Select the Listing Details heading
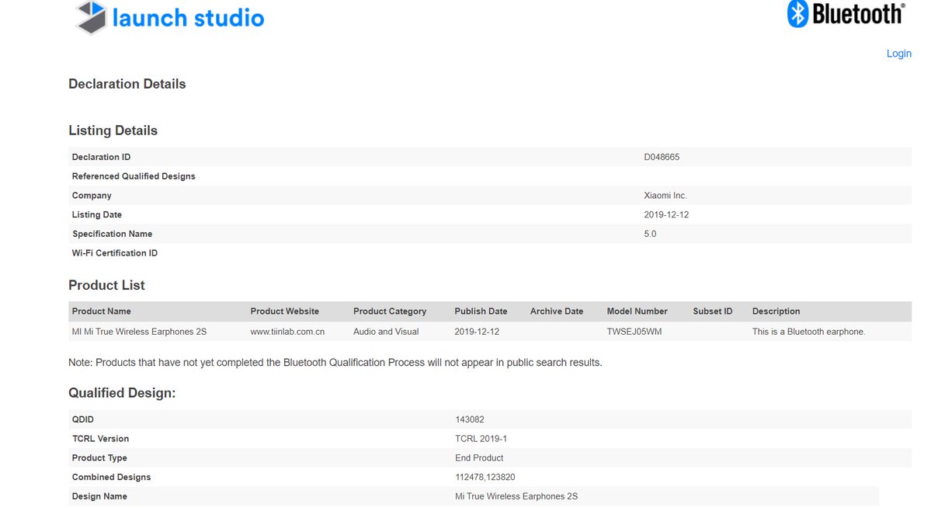 pos(113,130)
